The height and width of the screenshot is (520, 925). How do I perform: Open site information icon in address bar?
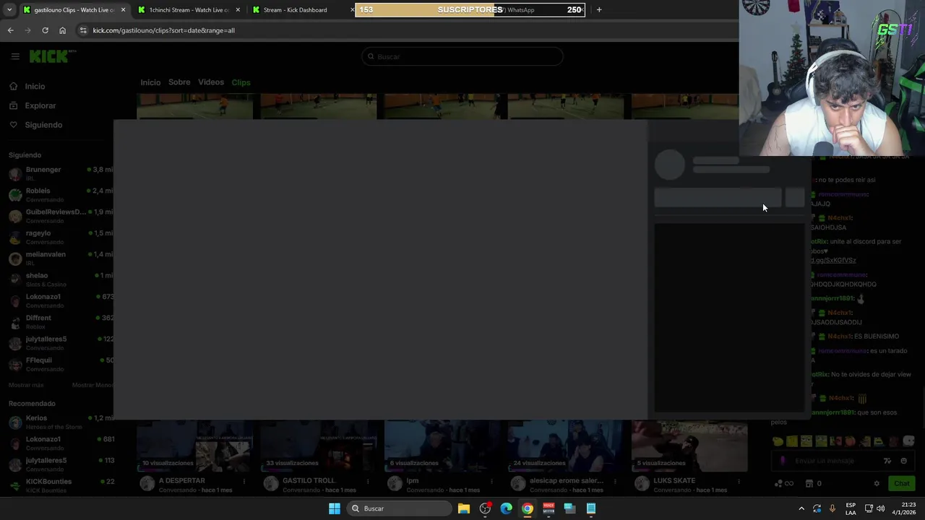[83, 30]
